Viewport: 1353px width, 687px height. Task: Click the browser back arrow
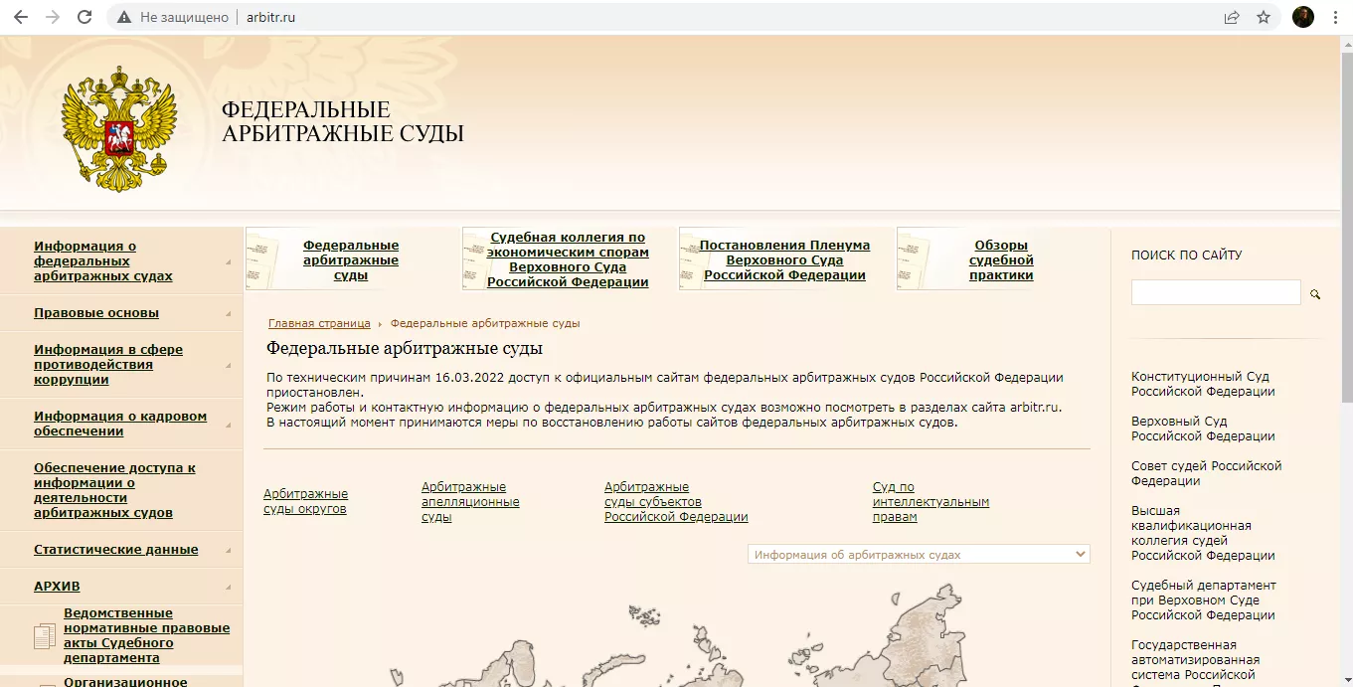(21, 17)
